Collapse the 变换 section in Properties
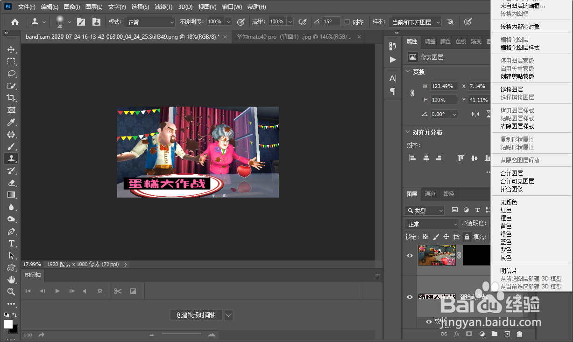Screen dimensions: 573x342 (408, 72)
